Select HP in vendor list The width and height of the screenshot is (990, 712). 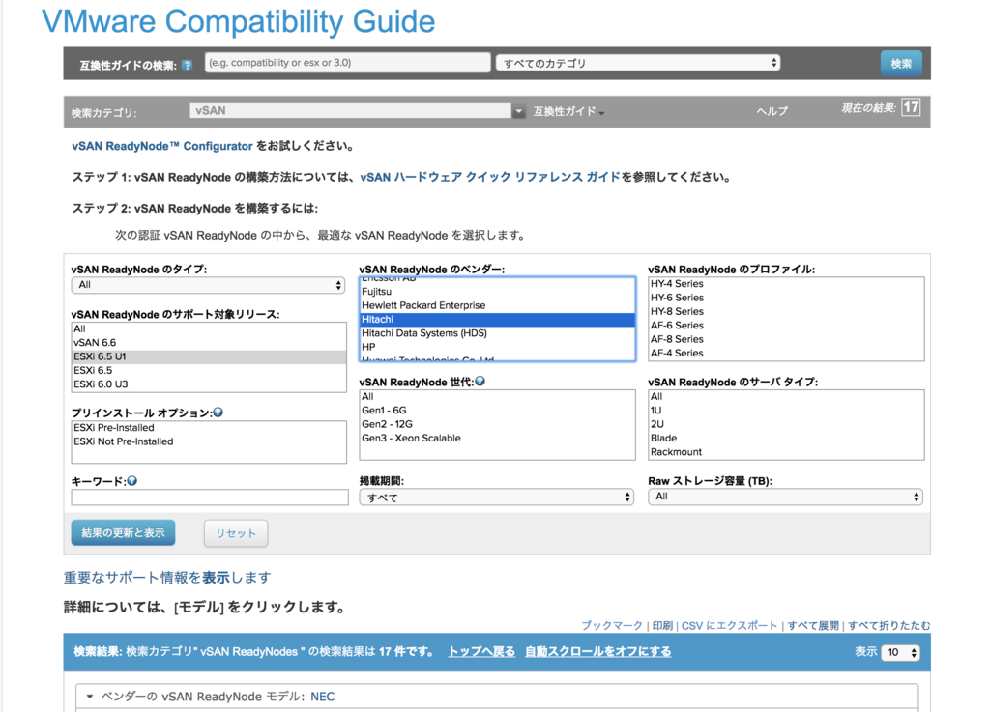point(497,347)
